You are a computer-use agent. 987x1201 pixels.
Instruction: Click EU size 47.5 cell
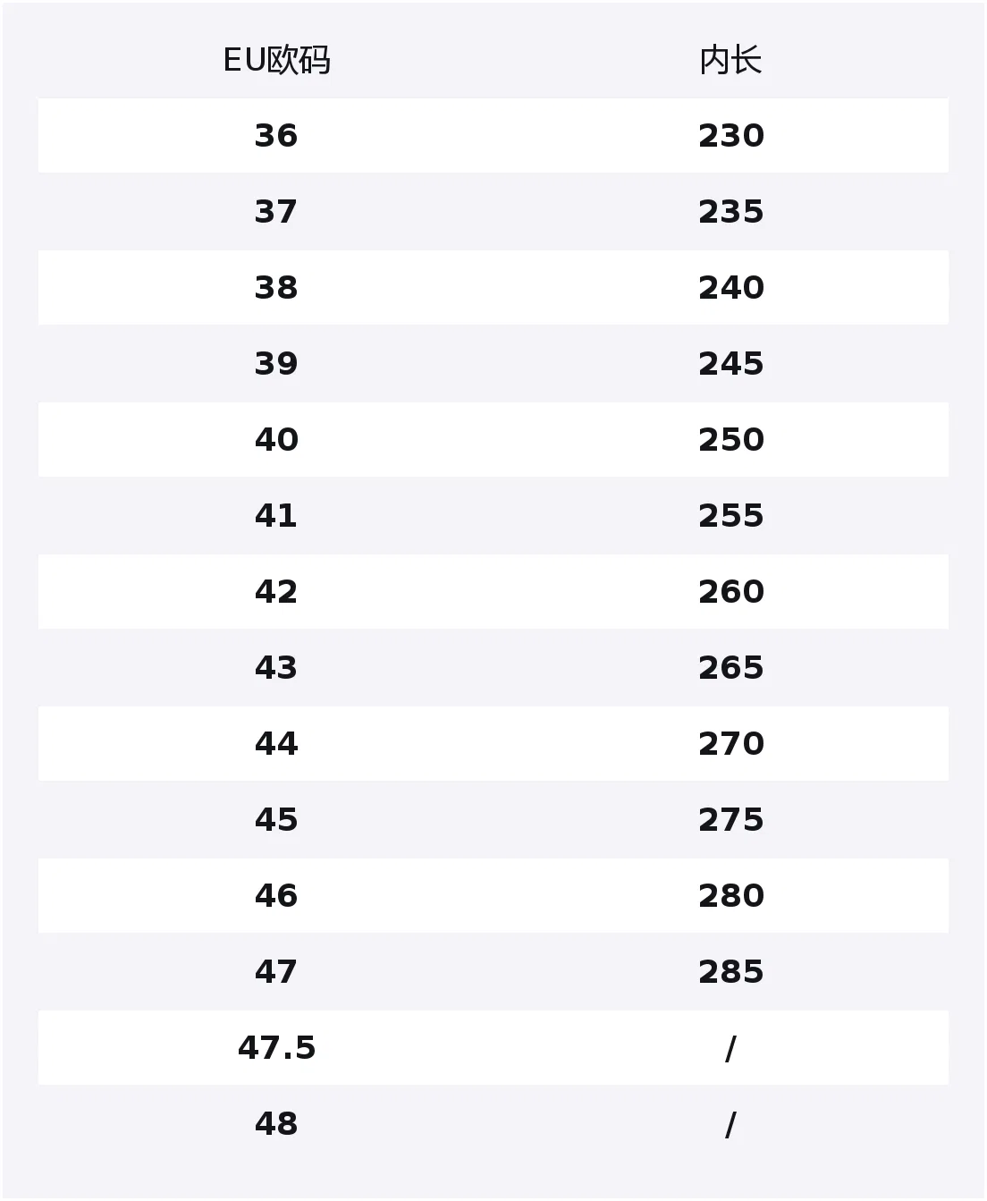click(276, 1048)
